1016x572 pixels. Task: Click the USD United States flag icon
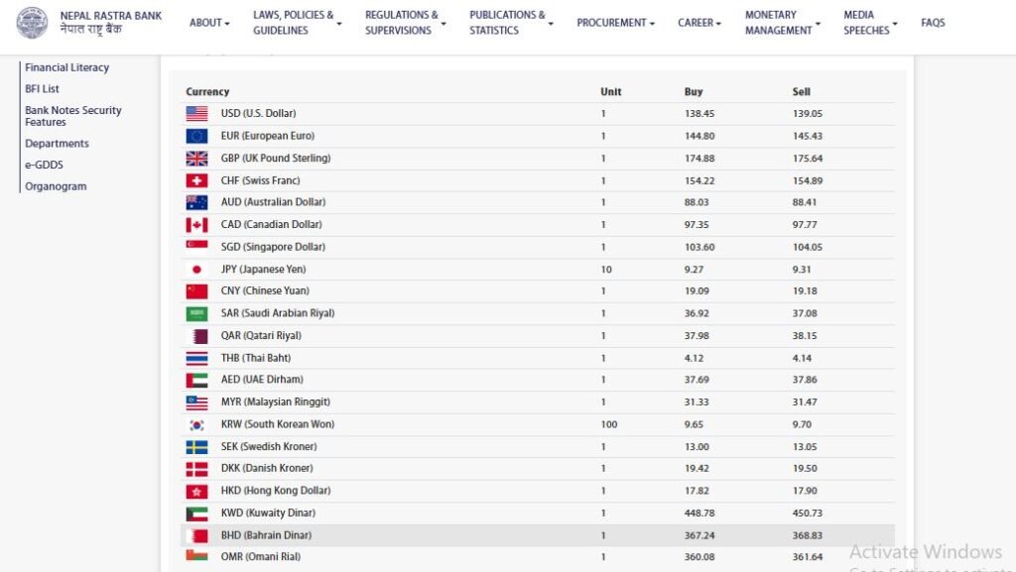pos(196,114)
